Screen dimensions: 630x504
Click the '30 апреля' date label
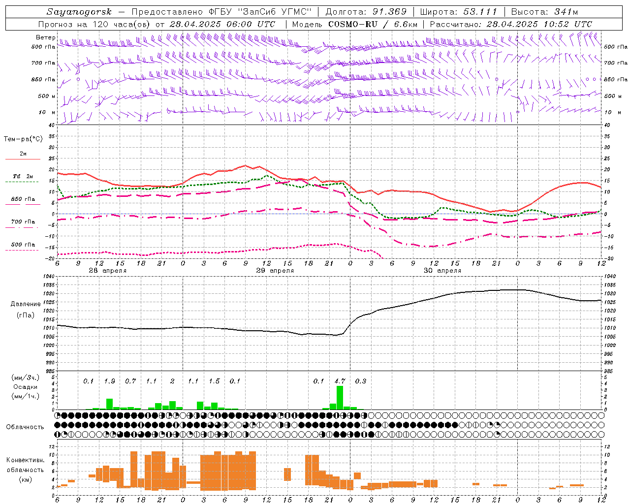[442, 271]
